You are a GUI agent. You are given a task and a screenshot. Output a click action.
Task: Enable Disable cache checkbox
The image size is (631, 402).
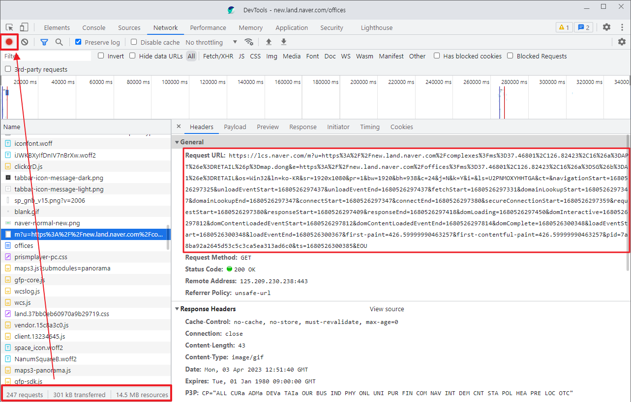(134, 42)
